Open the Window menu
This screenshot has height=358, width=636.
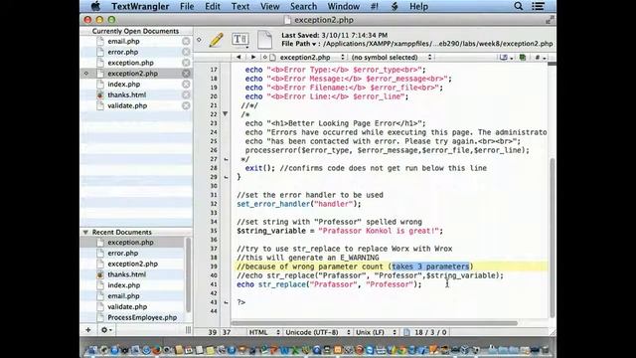tap(344, 7)
